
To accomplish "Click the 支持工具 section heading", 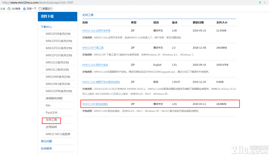I will click(88, 15).
